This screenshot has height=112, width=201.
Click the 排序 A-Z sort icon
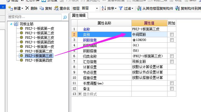[104, 8]
